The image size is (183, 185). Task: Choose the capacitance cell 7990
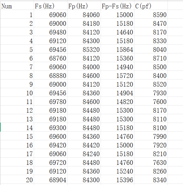151,136
